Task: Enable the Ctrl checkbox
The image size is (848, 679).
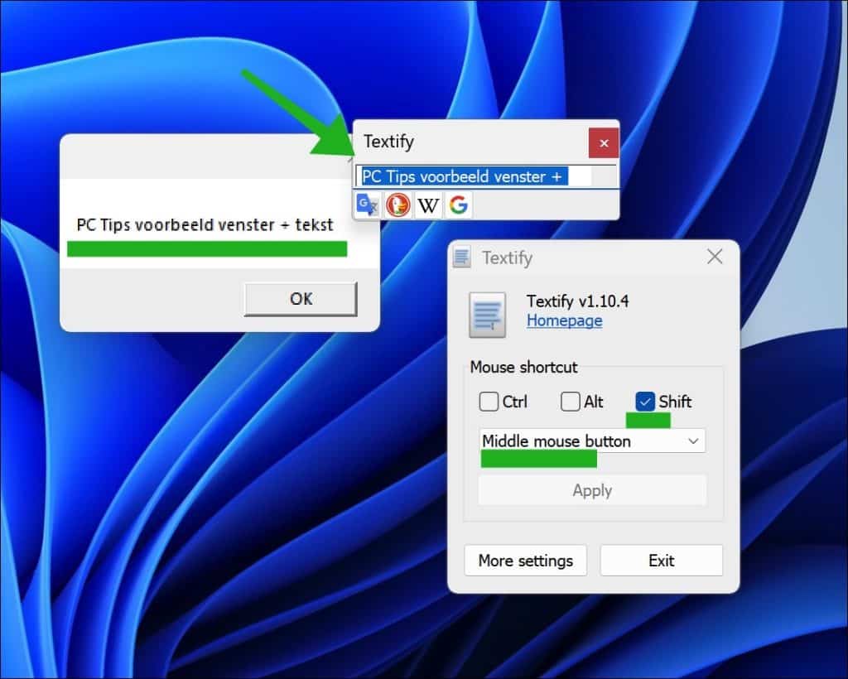Action: [x=489, y=402]
